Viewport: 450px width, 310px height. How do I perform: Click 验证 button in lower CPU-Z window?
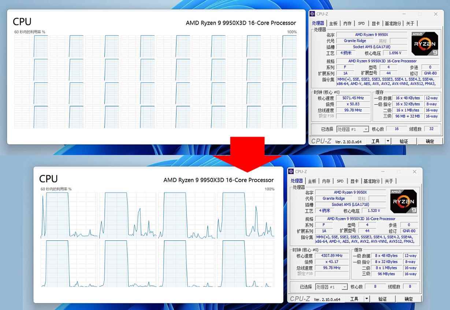pos(383,299)
